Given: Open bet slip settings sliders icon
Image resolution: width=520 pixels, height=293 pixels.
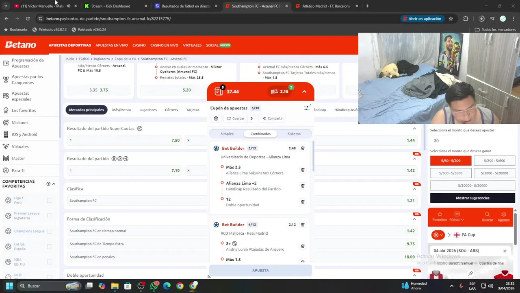Looking at the screenshot, I should (307, 108).
